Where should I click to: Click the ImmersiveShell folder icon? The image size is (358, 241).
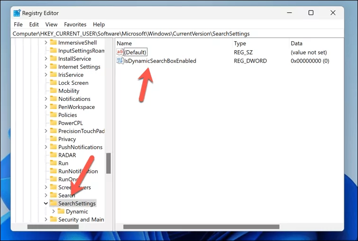54,43
